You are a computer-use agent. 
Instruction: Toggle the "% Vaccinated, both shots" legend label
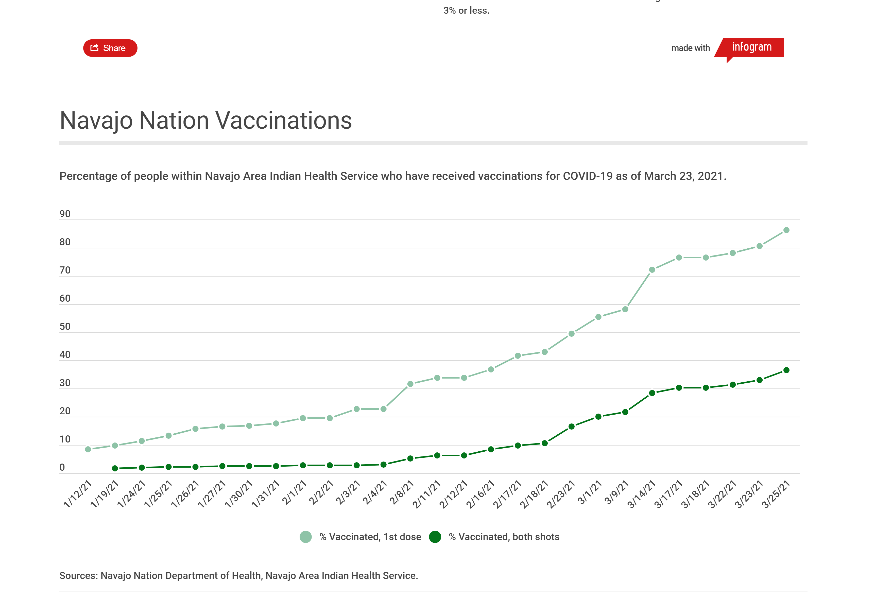(504, 537)
